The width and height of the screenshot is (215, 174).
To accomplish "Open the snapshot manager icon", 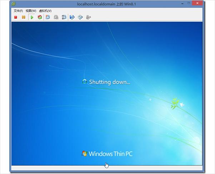I will pos(64,17).
